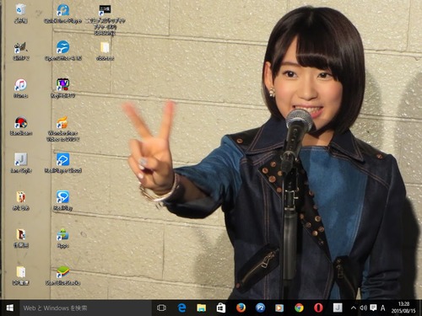The height and width of the screenshot is (316, 422).
Task: Launch Firefox from the taskbar
Action: point(241,308)
